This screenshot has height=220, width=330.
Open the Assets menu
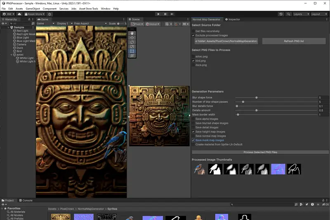point(19,9)
